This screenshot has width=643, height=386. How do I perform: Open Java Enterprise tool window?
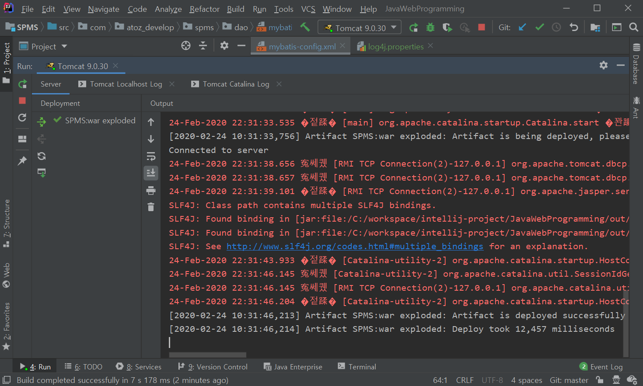click(x=293, y=367)
